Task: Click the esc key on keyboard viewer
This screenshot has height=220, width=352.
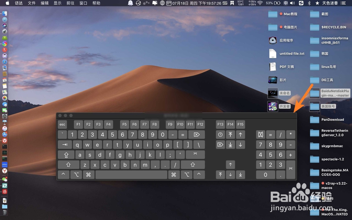Action: pyautogui.click(x=62, y=124)
